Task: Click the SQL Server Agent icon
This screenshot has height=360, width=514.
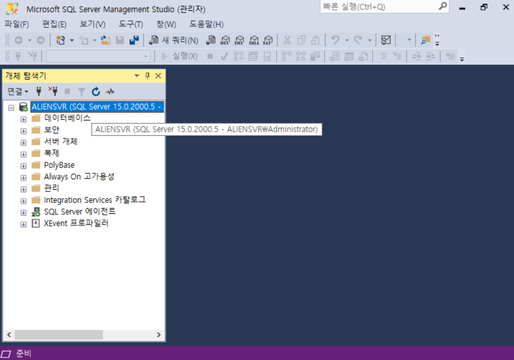Action: click(x=36, y=212)
